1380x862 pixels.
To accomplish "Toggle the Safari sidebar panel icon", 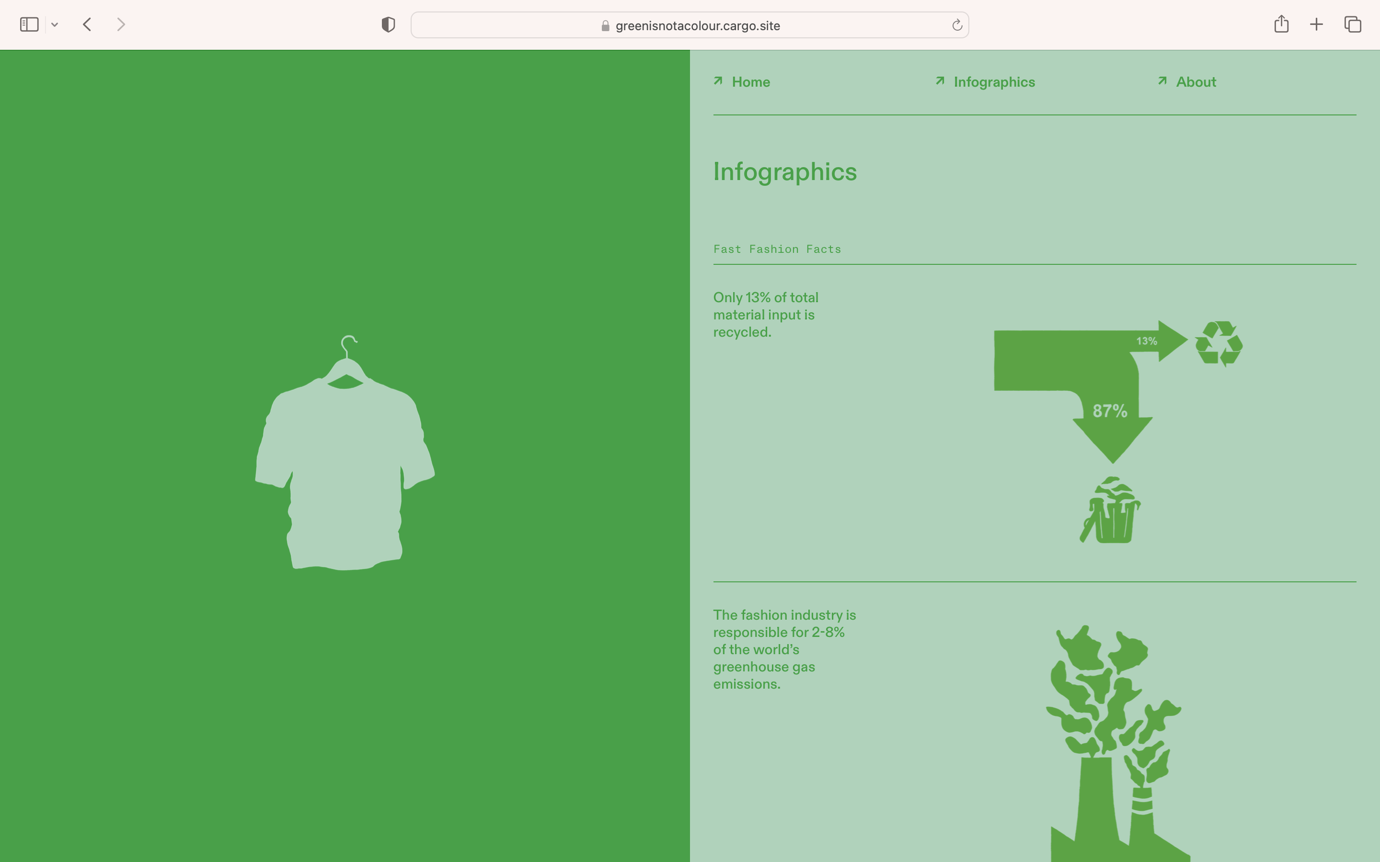I will (29, 24).
